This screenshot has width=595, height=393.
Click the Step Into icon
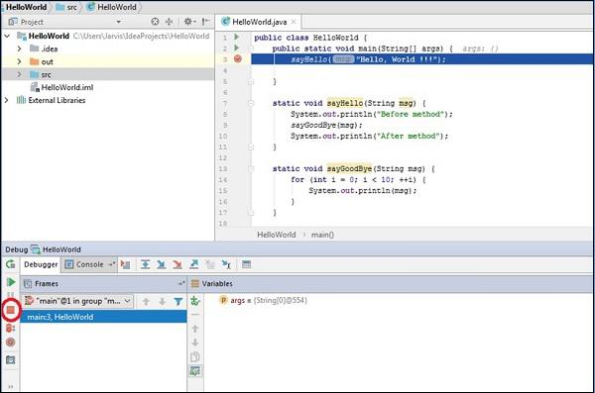(x=162, y=264)
